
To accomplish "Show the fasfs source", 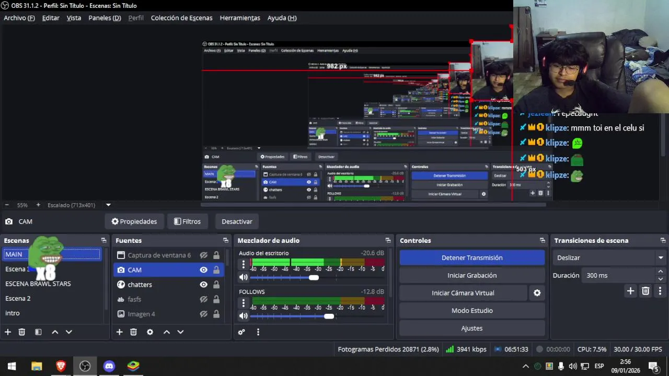I will pos(203,299).
